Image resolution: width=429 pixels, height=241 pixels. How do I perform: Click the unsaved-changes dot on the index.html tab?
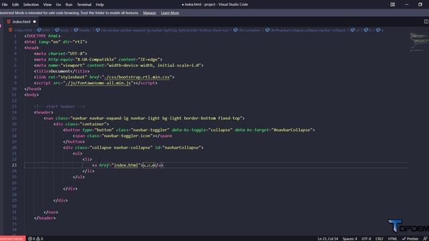[34, 21]
